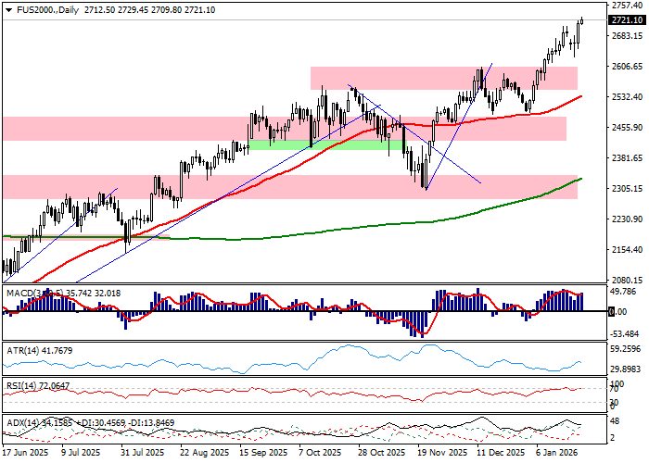Viewport: 649px width, 463px height.
Task: Click the current price tag 2721.10
Action: click(x=627, y=20)
